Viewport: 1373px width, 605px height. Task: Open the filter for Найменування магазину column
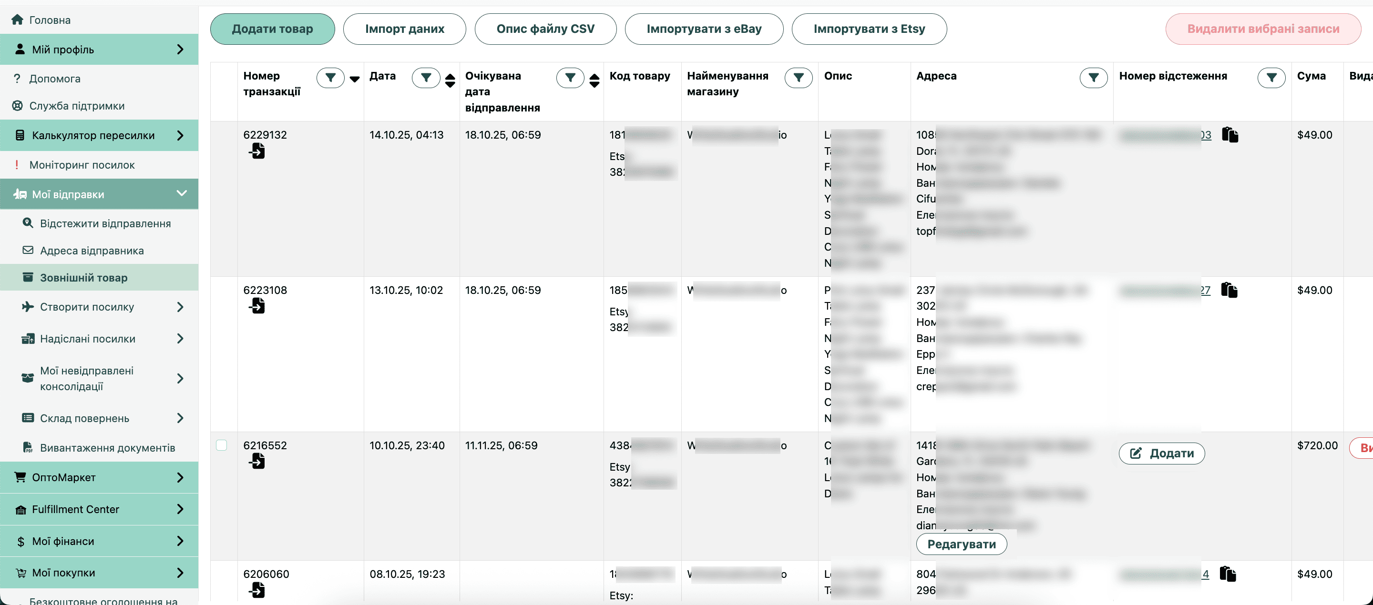(798, 78)
